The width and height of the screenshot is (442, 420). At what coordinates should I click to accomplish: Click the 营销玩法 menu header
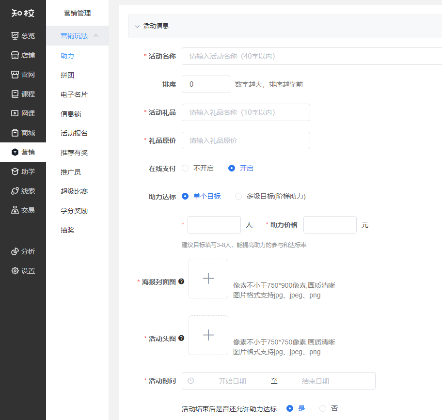click(x=77, y=36)
